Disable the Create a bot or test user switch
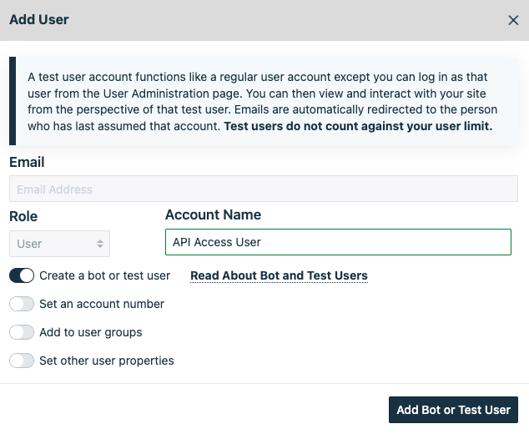 [x=22, y=275]
